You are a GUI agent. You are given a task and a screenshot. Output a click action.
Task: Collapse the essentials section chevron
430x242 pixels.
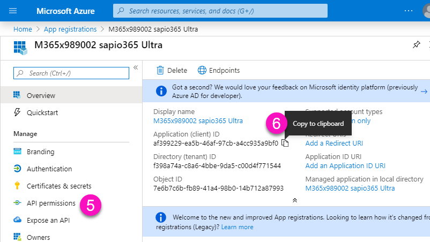coord(294,199)
